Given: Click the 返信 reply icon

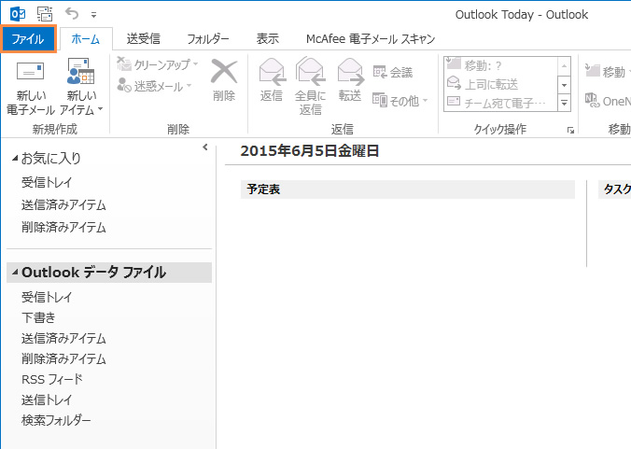Looking at the screenshot, I should coord(272,71).
